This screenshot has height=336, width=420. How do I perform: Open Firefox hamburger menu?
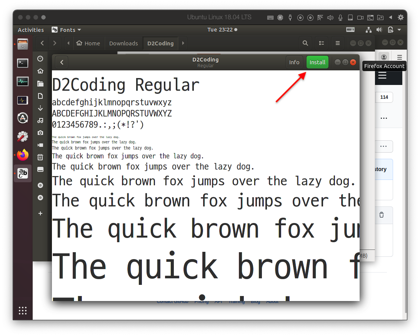(399, 57)
